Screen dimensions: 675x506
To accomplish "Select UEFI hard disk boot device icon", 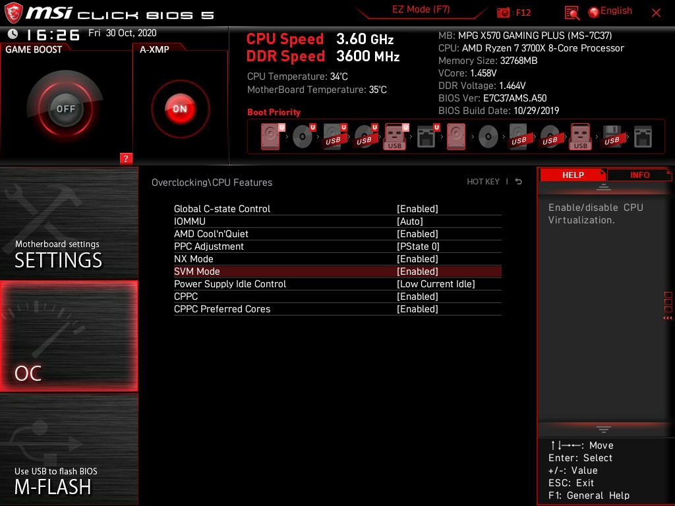I will pos(272,137).
